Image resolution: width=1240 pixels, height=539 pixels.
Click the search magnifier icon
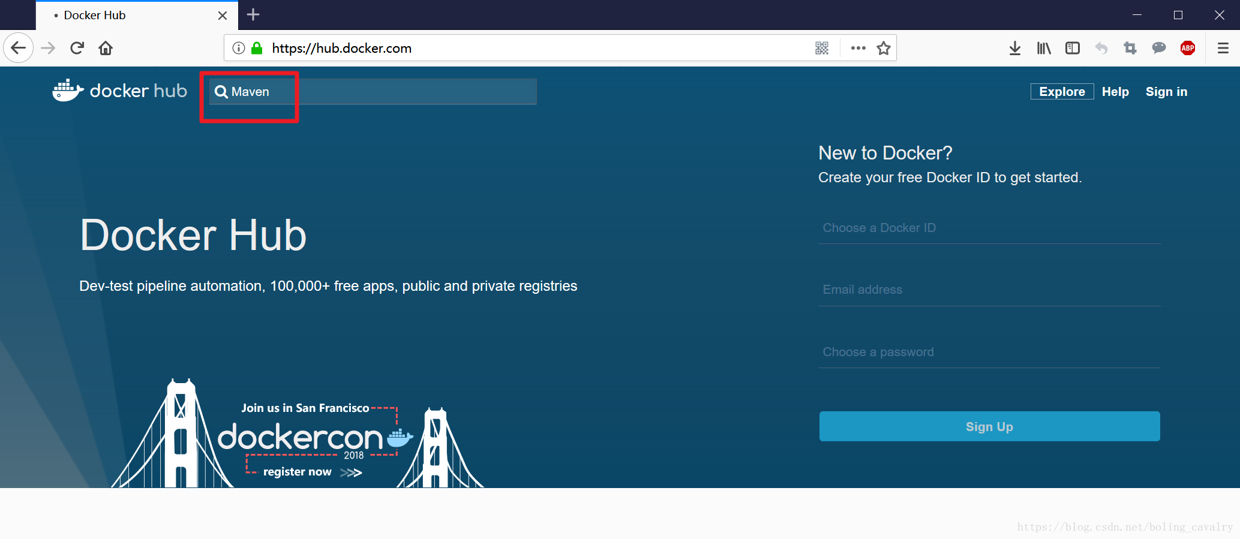coord(221,92)
